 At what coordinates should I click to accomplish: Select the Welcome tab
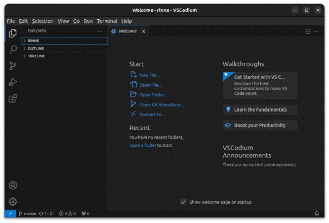coord(128,31)
